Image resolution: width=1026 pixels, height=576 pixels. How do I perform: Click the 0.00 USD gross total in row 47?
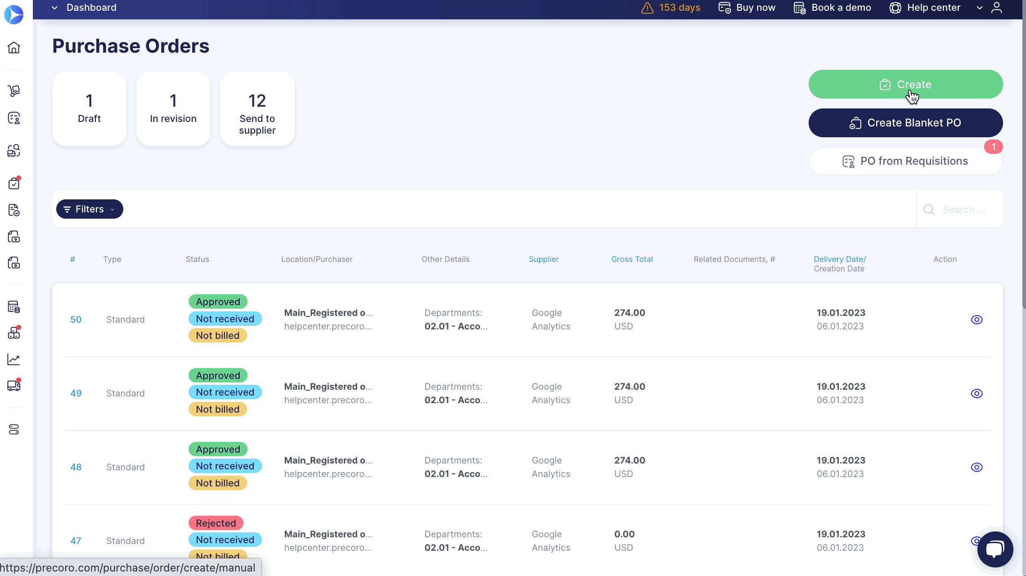click(624, 541)
